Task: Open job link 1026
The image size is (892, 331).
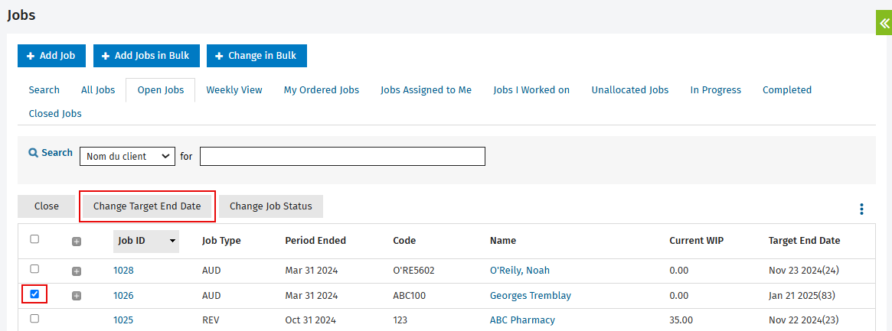Action: pos(123,295)
